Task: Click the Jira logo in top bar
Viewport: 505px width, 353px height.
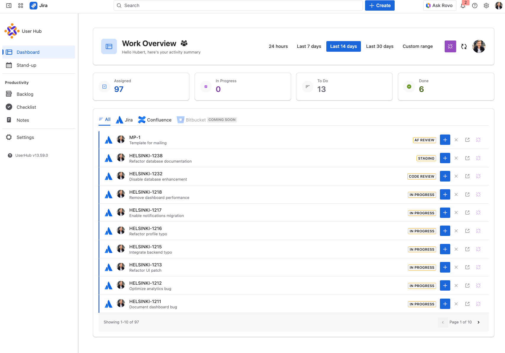Action: point(39,6)
